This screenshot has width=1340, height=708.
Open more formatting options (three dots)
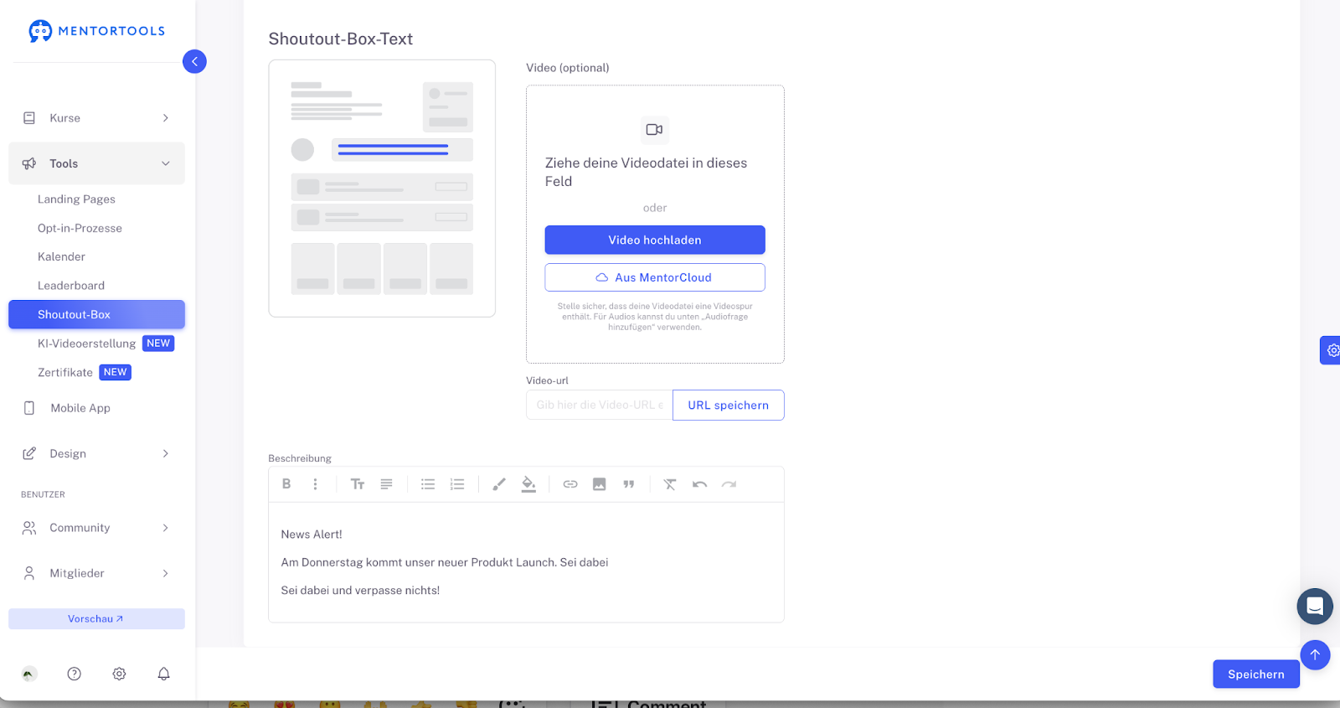(315, 484)
